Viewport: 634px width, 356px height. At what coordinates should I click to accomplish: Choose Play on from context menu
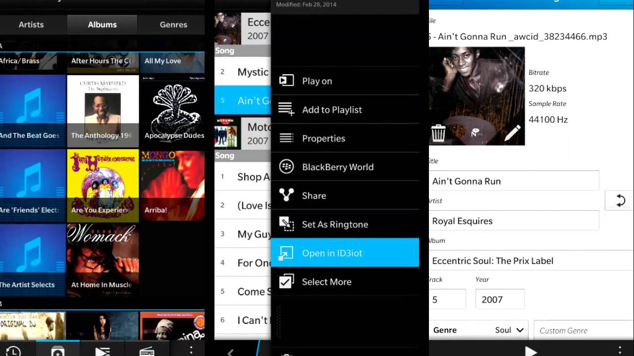click(x=345, y=81)
